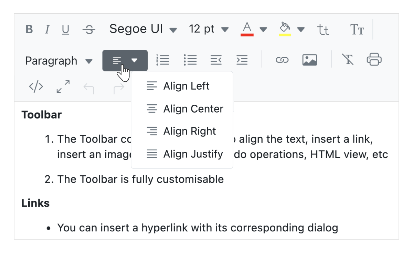Image resolution: width=413 pixels, height=254 pixels.
Task: Apply strikethrough to the text
Action: (x=89, y=29)
